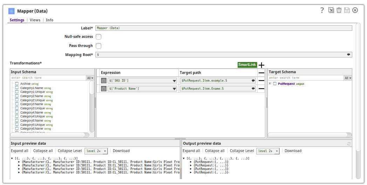The height and width of the screenshot is (185, 367).
Task: Click the Input Schema vertical scrollbar
Action: pyautogui.click(x=92, y=107)
